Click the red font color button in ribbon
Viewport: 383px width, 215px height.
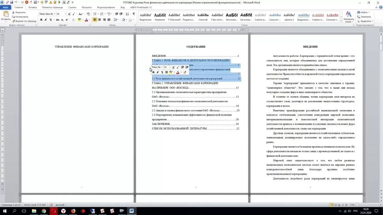coord(86,20)
